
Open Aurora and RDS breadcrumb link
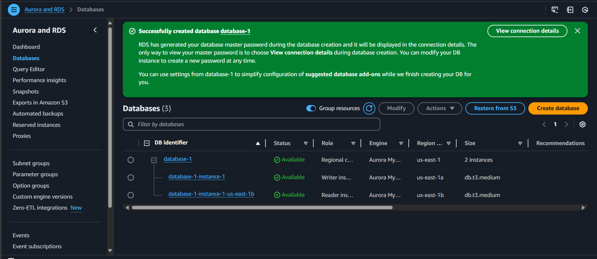point(44,9)
